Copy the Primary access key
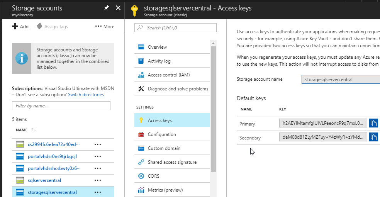Screen dimensions: 380x197 click(x=373, y=124)
